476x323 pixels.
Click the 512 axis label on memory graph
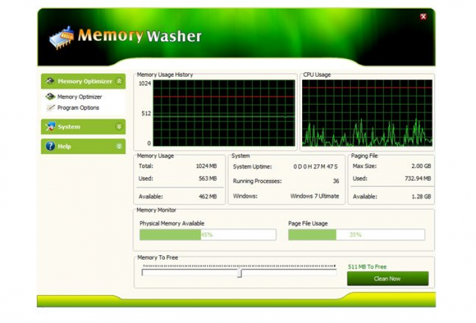click(146, 113)
